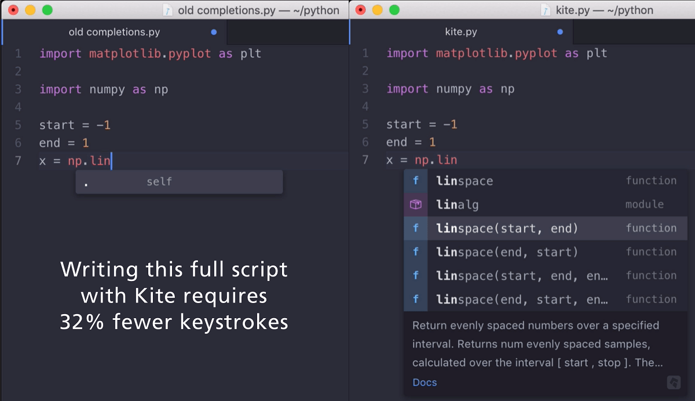Click function icon beside linspace(start, end, en…
695x401 pixels.
pos(416,276)
